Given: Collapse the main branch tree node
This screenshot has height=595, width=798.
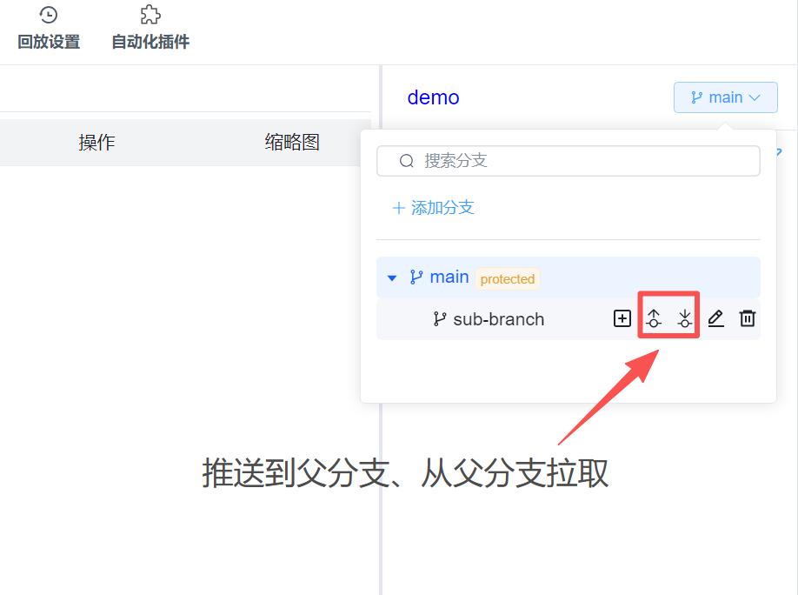Looking at the screenshot, I should coord(392,278).
